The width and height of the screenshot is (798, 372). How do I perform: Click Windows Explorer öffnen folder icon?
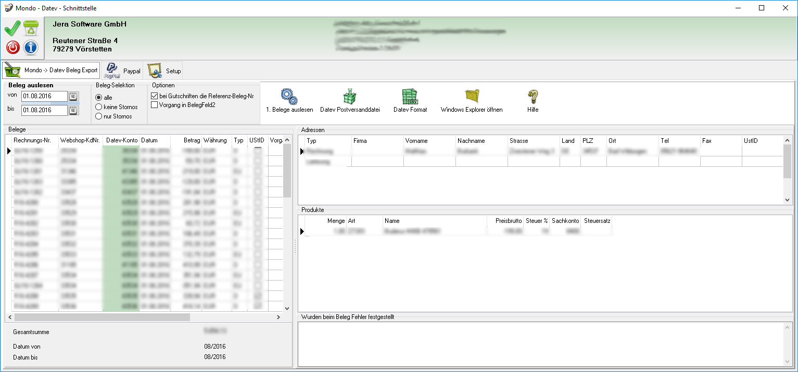[x=472, y=97]
